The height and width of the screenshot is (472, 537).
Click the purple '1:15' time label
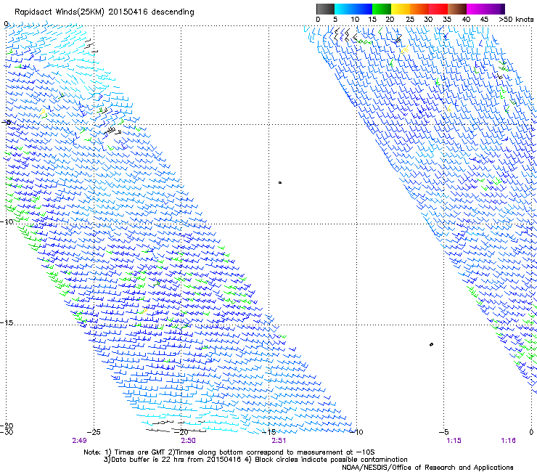454,441
